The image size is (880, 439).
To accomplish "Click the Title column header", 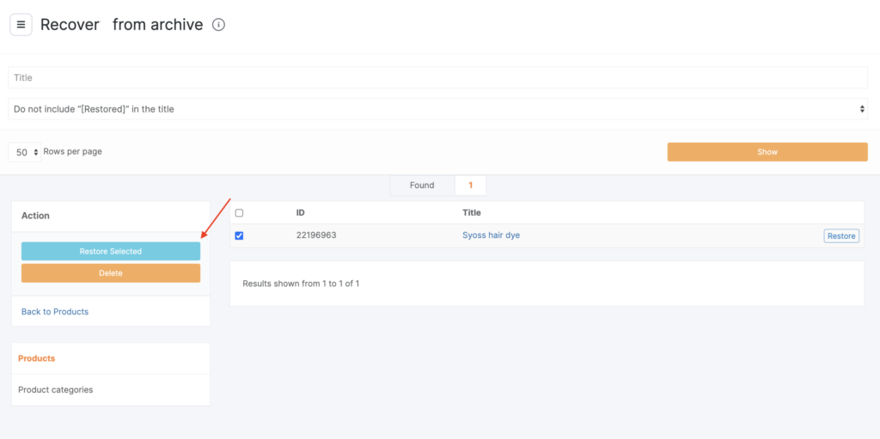I will click(472, 212).
